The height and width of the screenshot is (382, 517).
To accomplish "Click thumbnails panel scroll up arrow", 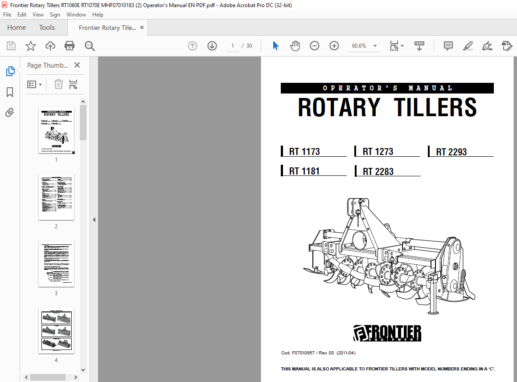I will coord(83,102).
